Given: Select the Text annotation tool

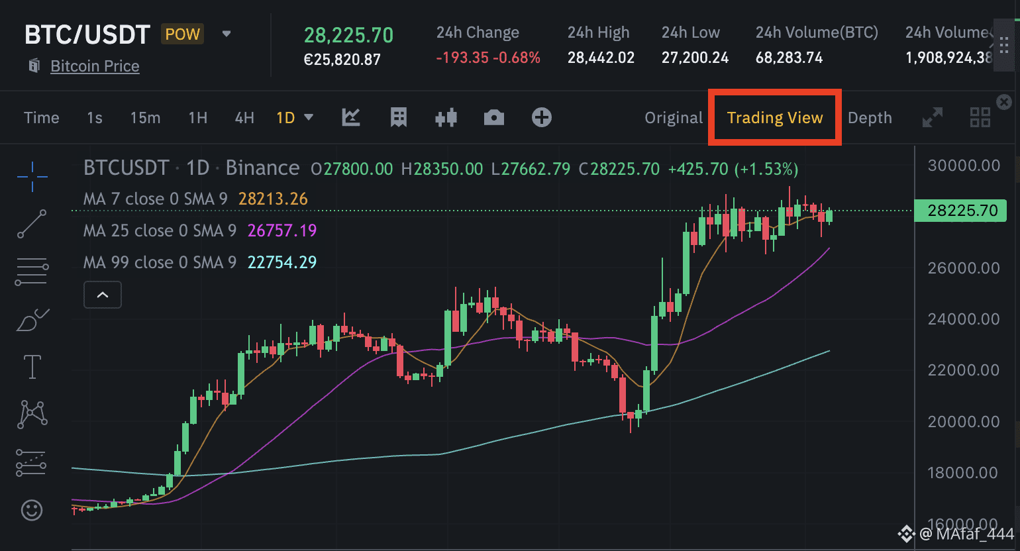Looking at the screenshot, I should [32, 367].
